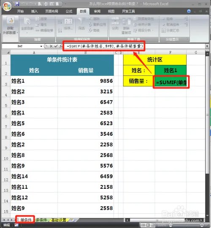The width and height of the screenshot is (211, 228).
Task: Open the 公式 ribbon tab
Action: point(69,11)
